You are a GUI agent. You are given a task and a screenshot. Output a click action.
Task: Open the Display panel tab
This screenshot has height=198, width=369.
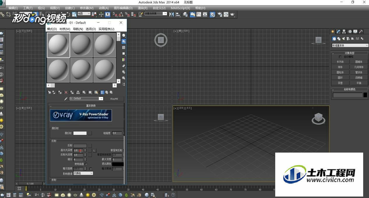tap(355, 31)
